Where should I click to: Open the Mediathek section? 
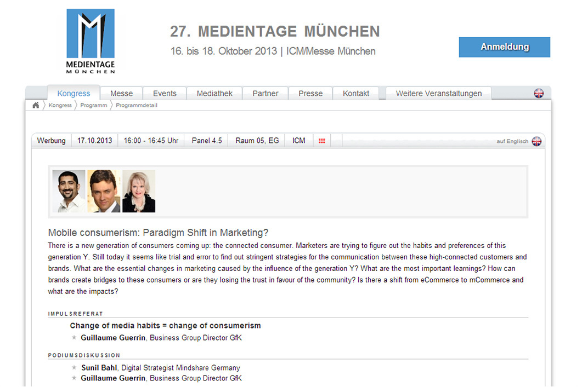[x=214, y=93]
